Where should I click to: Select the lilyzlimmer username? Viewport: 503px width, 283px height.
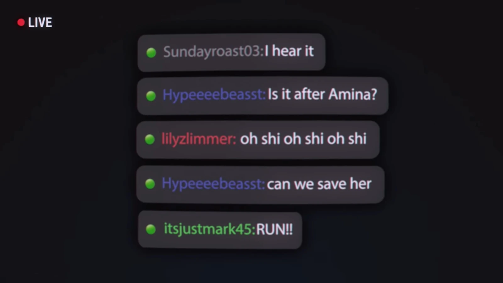[x=199, y=139]
